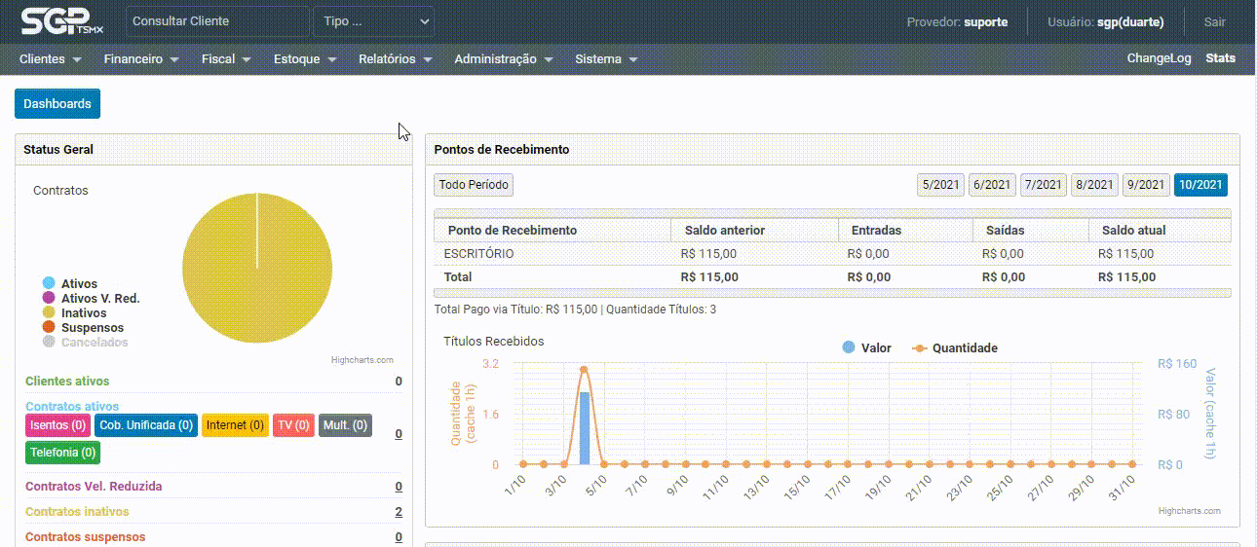Switch to month 9/2021
The width and height of the screenshot is (1257, 547).
[1146, 185]
